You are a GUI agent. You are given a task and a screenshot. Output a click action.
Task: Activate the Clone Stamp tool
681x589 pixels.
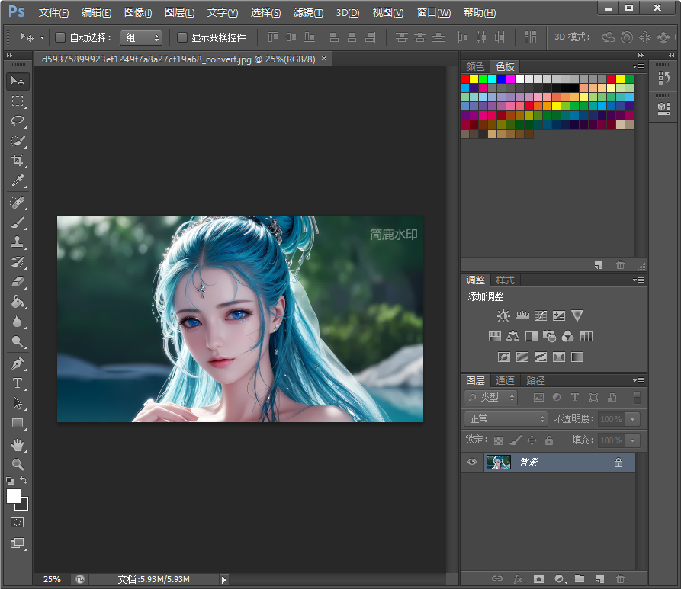coord(18,242)
